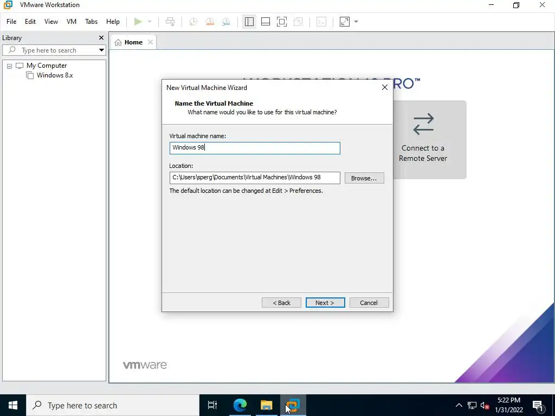Close the Home tab

pos(151,42)
